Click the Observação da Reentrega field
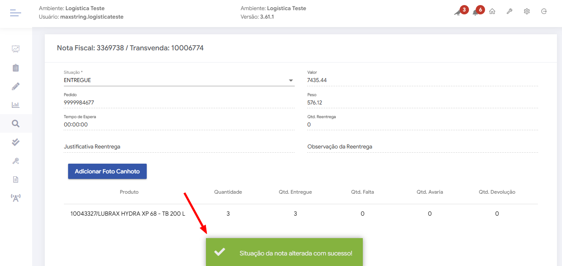This screenshot has width=562, height=266. click(422, 147)
